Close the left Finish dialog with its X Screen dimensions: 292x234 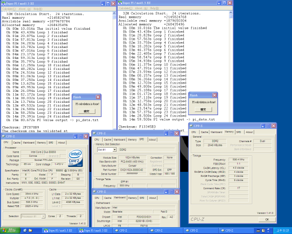[98, 97]
